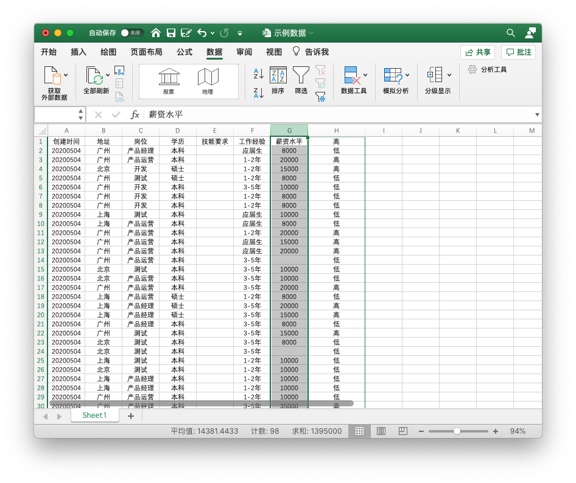Open the Insert (插入) ribbon tab

pos(79,52)
